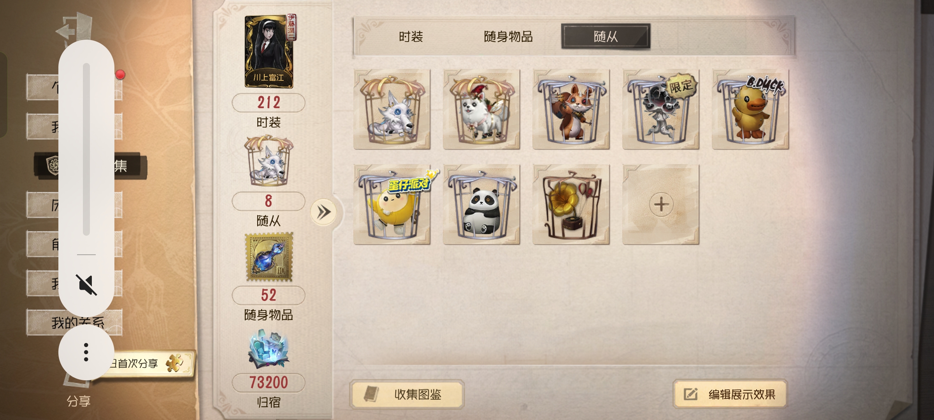Open the 归宿 crystal room icon
Viewport: 934px width, 420px height.
pyautogui.click(x=269, y=349)
